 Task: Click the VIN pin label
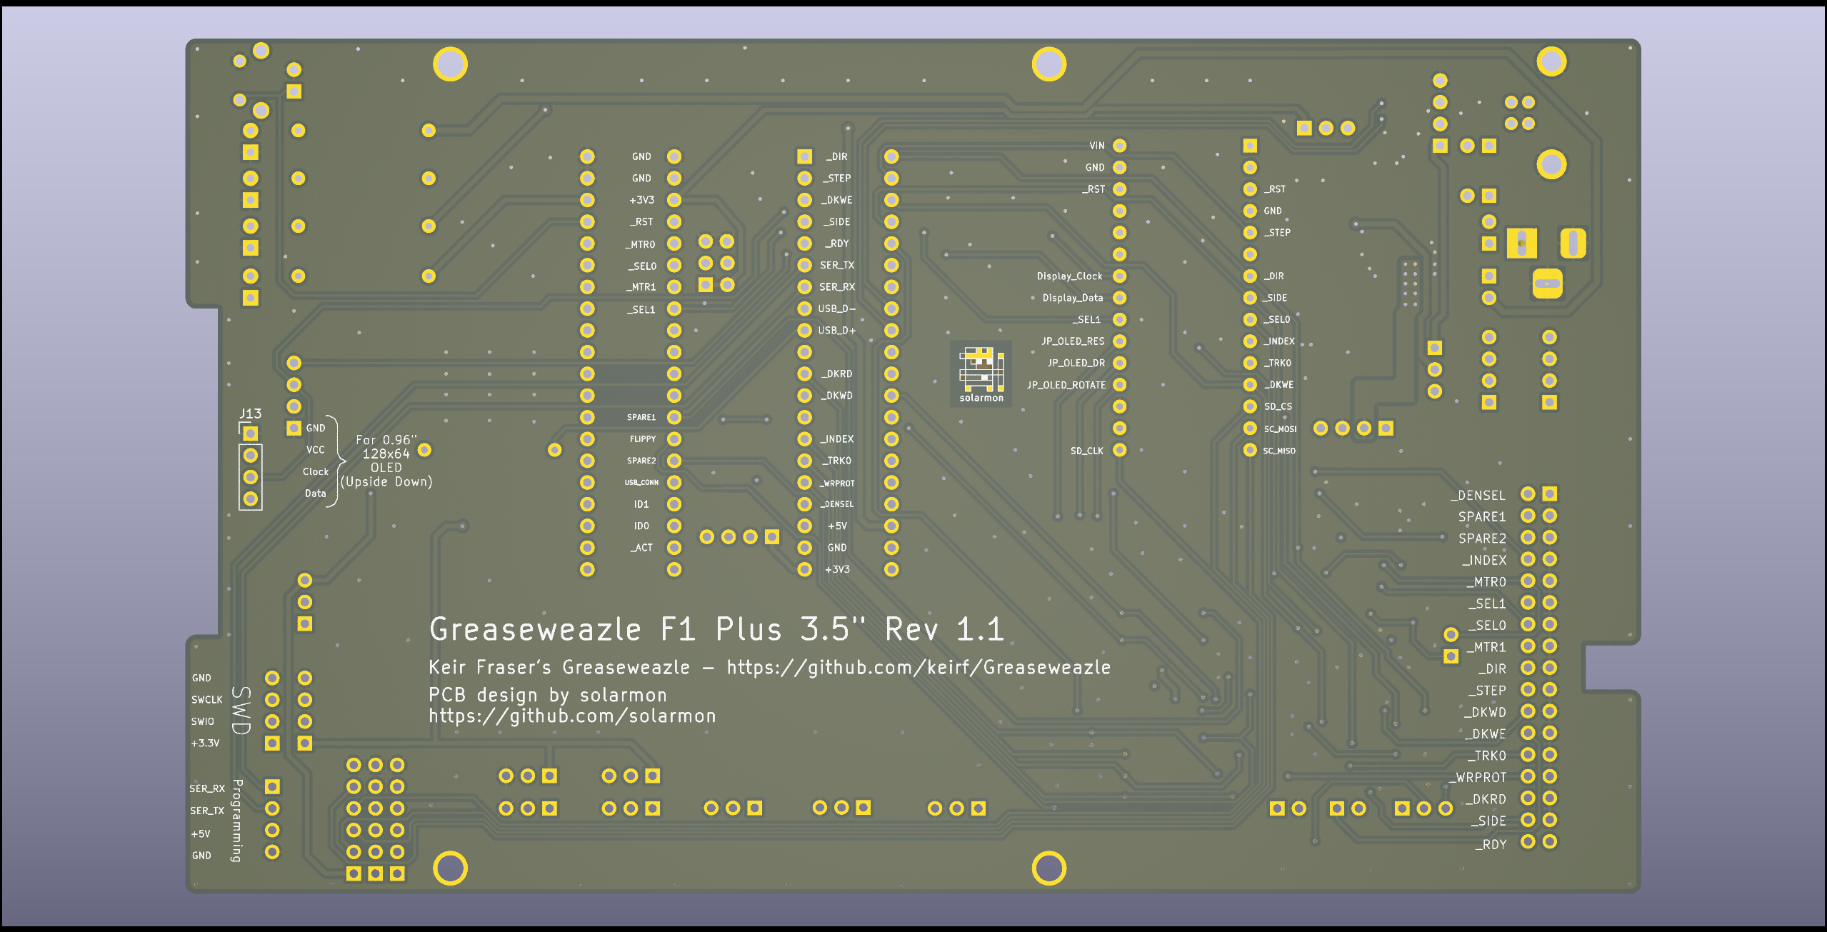(1096, 146)
